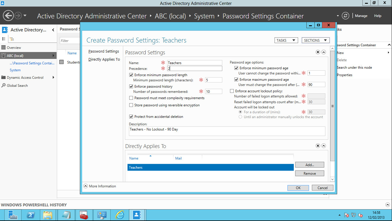Expand the Dynamic Access Control arrow

[53, 78]
